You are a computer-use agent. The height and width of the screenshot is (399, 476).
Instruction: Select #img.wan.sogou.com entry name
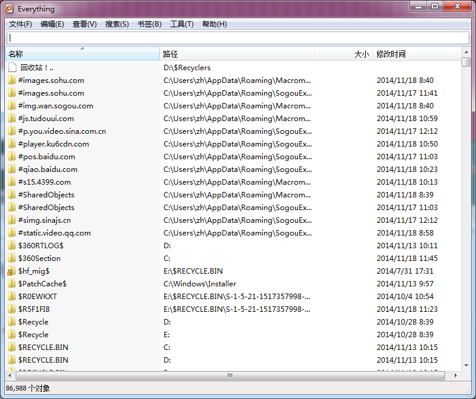click(56, 106)
